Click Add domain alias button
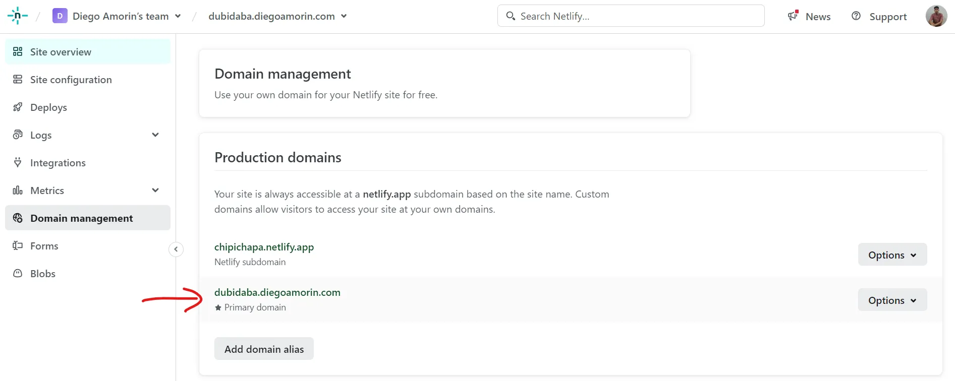The image size is (955, 381). 264,349
